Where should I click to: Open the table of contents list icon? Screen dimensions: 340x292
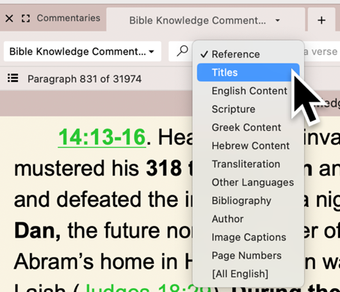pos(13,78)
